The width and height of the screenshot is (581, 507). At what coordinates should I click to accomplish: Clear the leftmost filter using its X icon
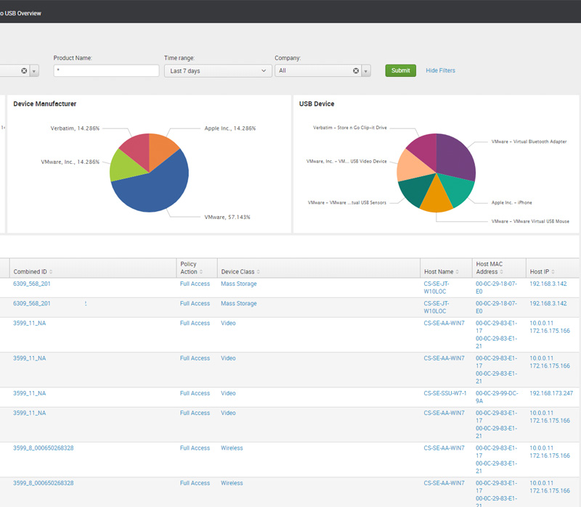(x=24, y=71)
